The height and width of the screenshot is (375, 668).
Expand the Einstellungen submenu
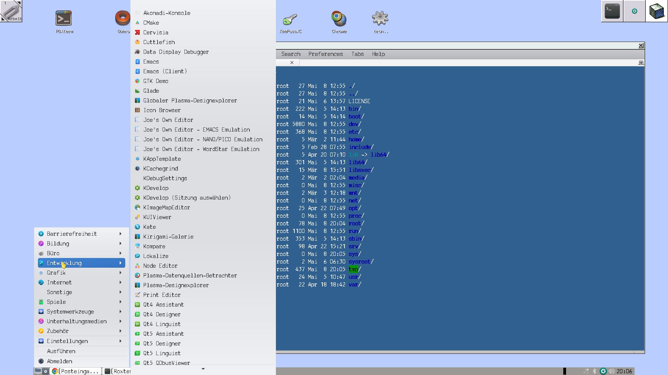(x=81, y=341)
